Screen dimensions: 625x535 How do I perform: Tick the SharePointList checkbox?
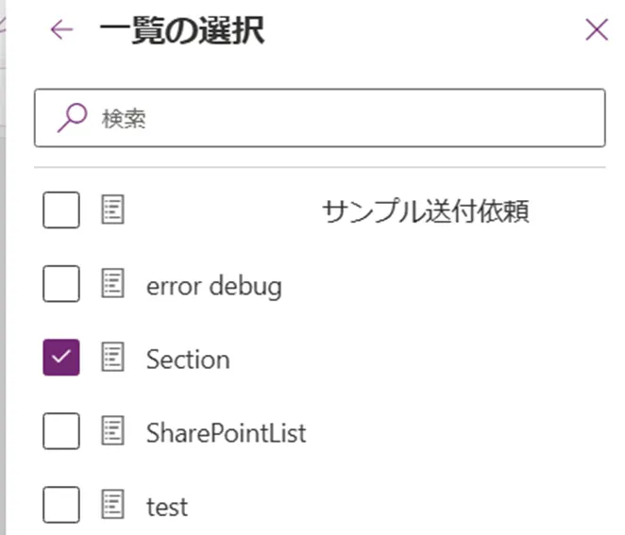point(61,432)
